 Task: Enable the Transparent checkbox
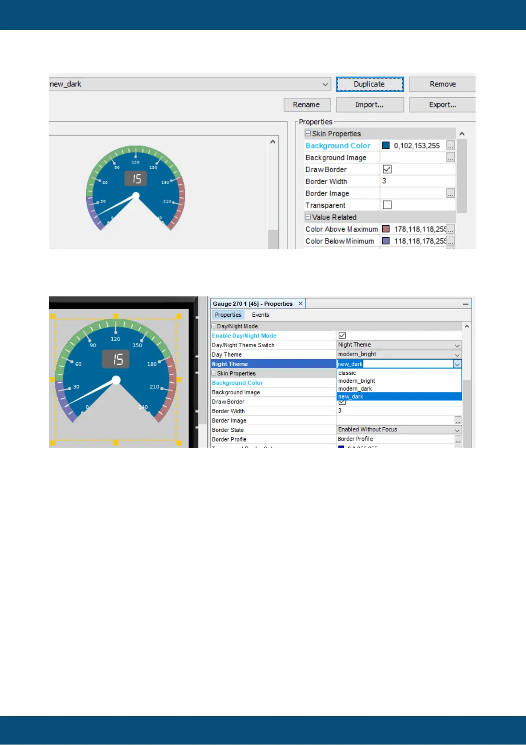[x=387, y=205]
